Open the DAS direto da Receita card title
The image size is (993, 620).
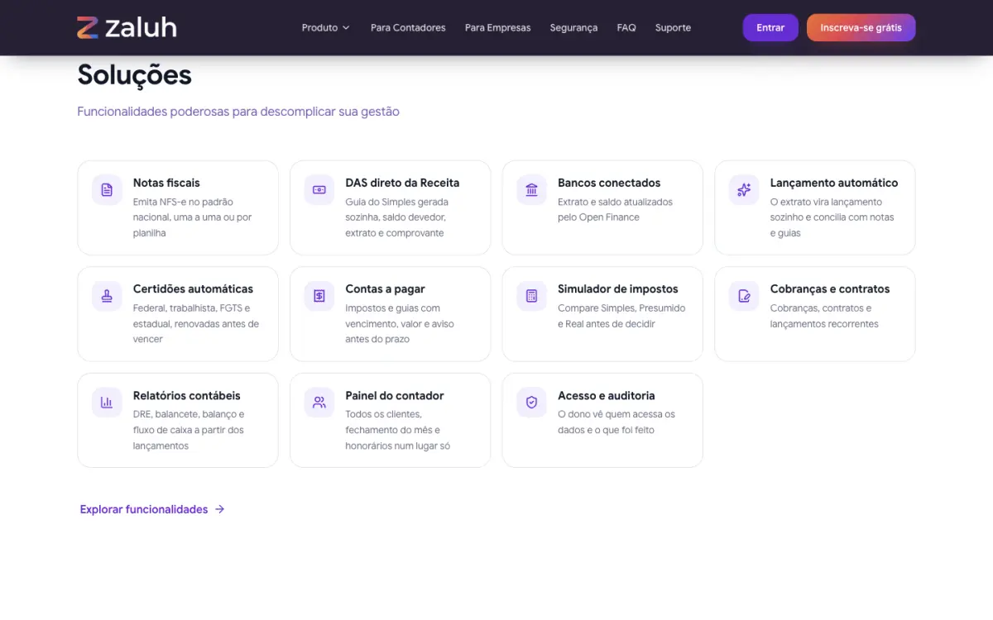402,183
